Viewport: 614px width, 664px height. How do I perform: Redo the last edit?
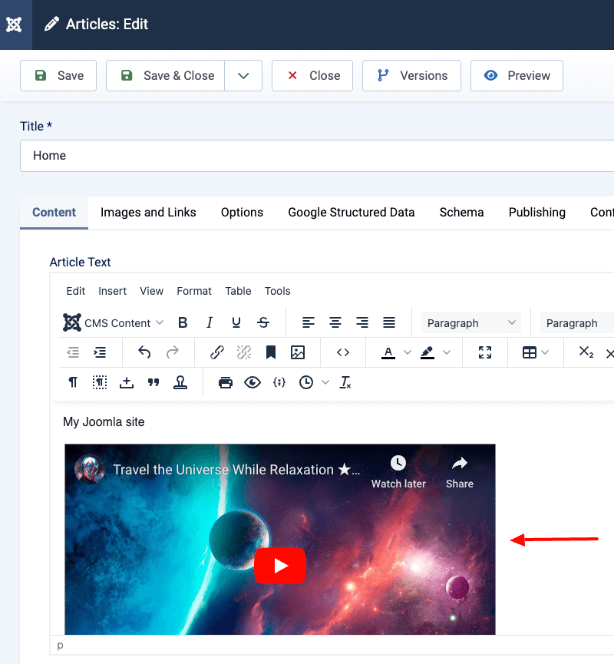173,352
